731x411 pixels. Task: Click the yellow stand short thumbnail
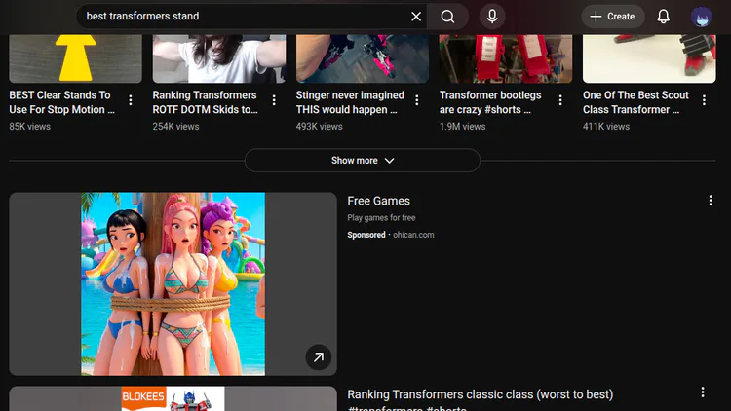pyautogui.click(x=75, y=58)
